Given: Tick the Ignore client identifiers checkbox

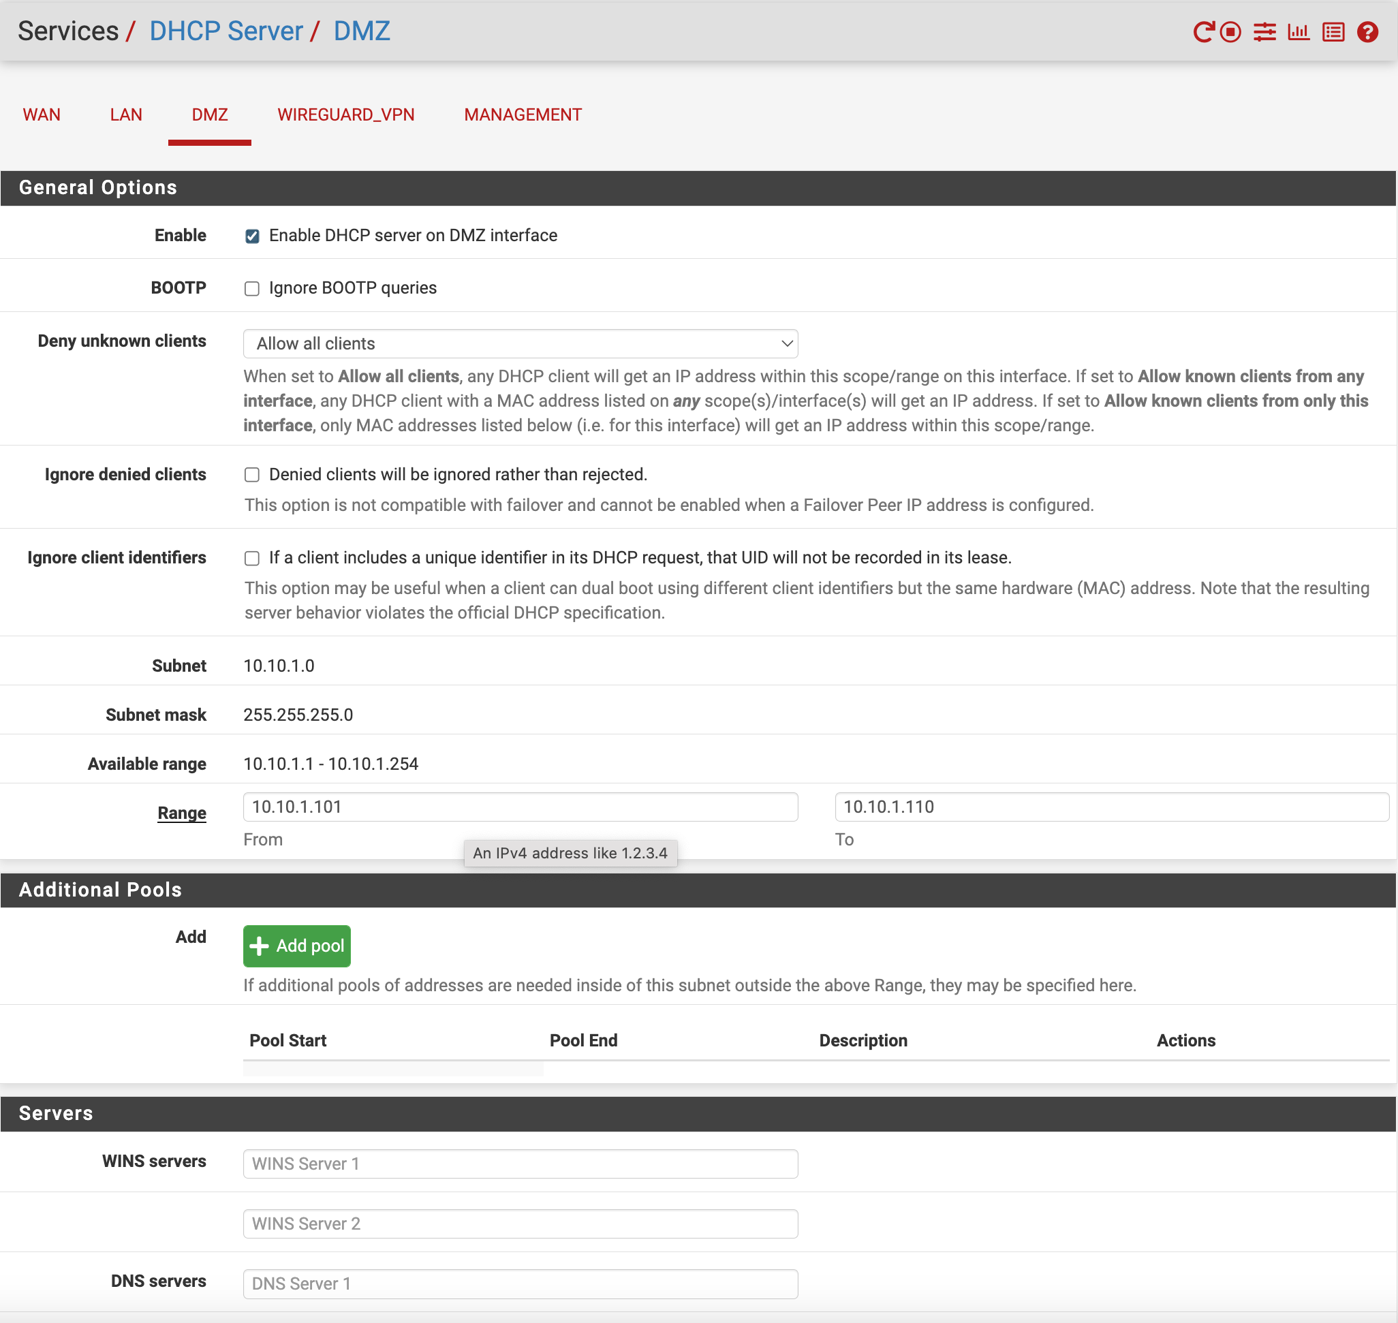Looking at the screenshot, I should tap(252, 558).
